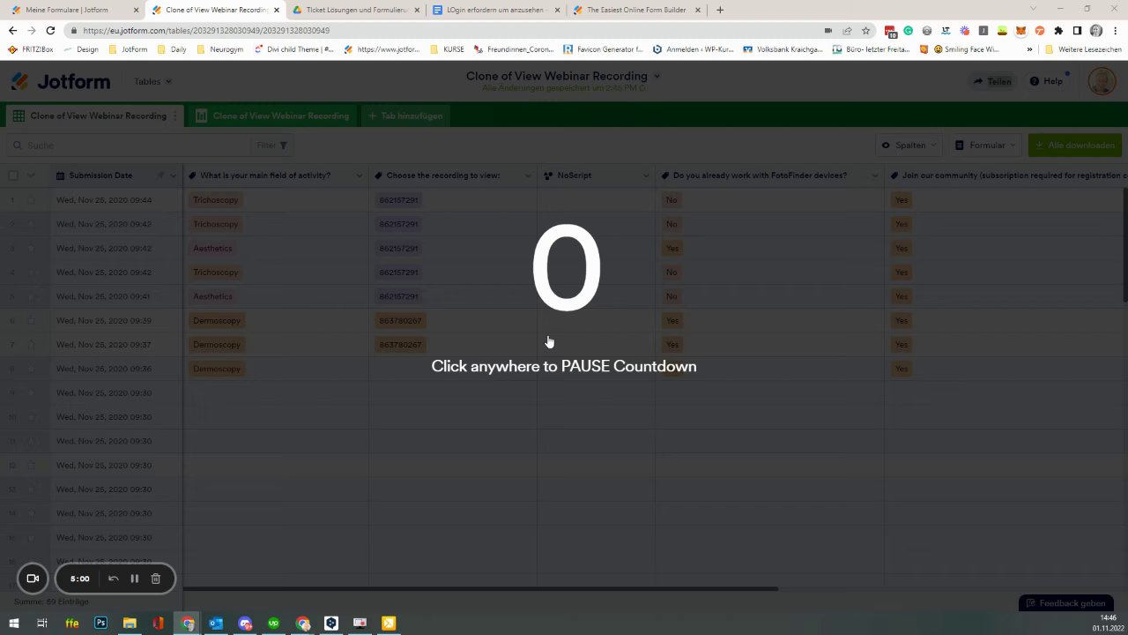The image size is (1128, 635).
Task: Open the Chrome three-dot menu
Action: click(x=1115, y=30)
